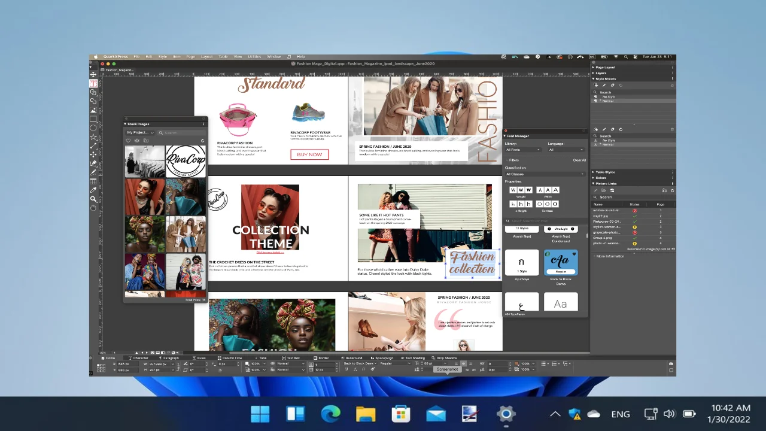
Task: Select the Text Linking tool
Action: pyautogui.click(x=93, y=93)
